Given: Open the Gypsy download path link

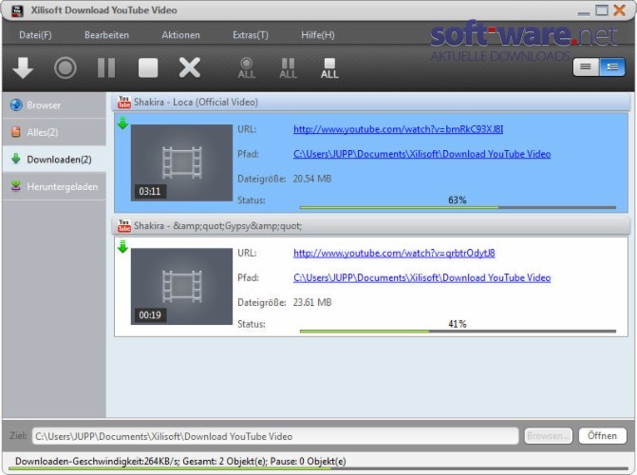Looking at the screenshot, I should tap(422, 277).
